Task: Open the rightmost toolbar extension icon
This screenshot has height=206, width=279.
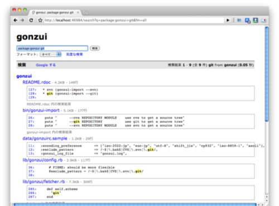Action: pyautogui.click(x=264, y=20)
